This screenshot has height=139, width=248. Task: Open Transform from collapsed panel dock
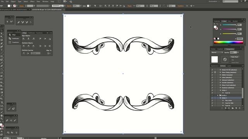pyautogui.click(x=14, y=42)
